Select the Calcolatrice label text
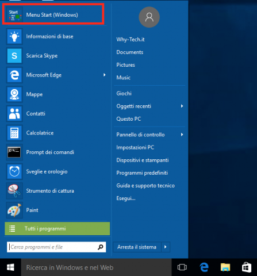This screenshot has width=257, height=276. (x=40, y=133)
